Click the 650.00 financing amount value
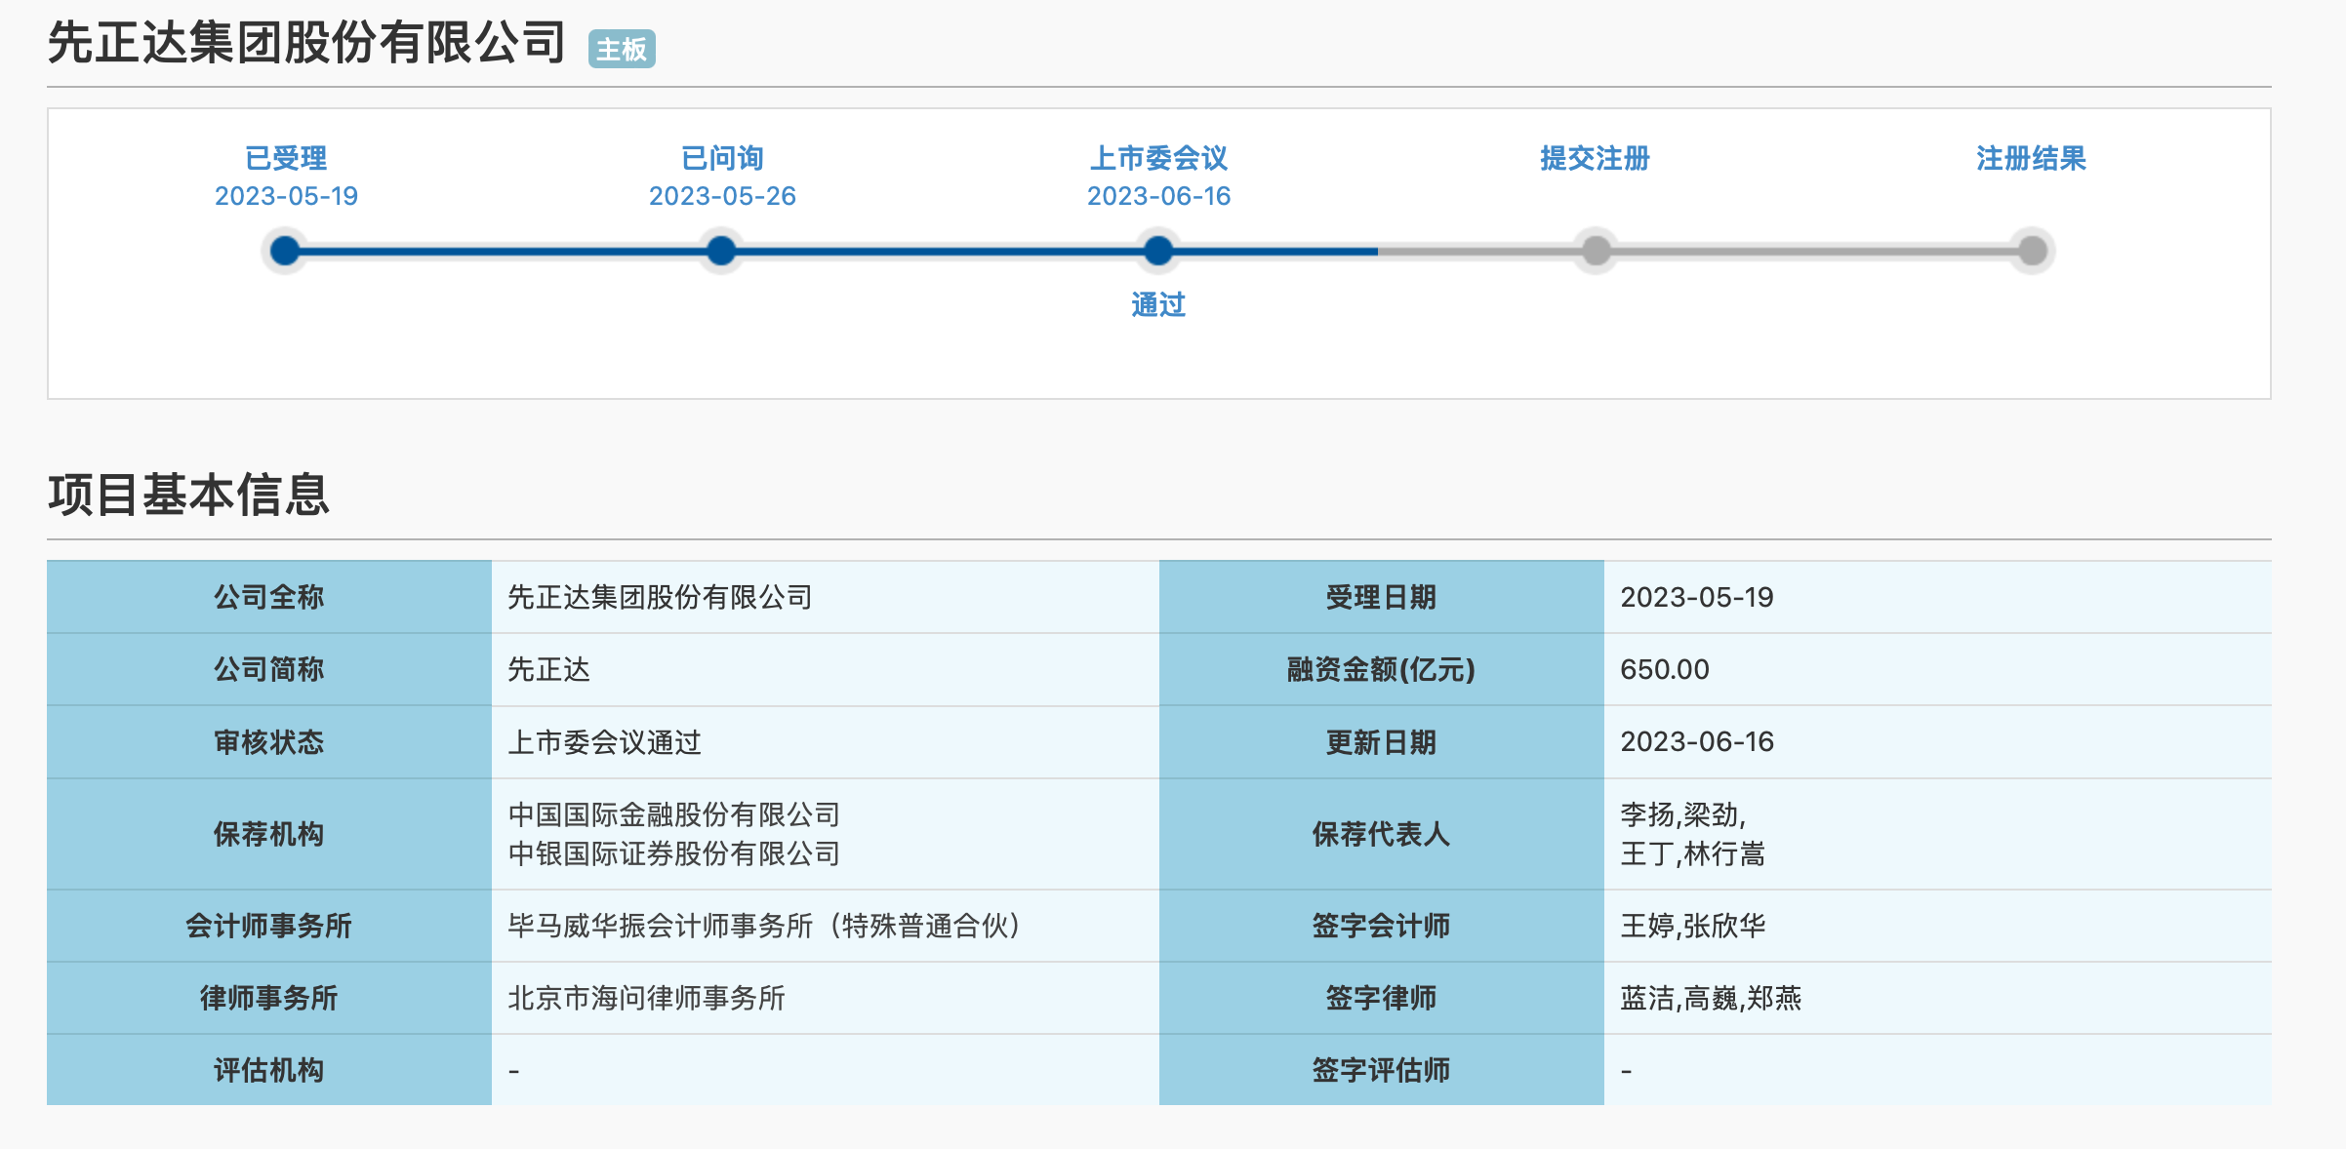Viewport: 2346px width, 1149px height. pyautogui.click(x=1664, y=669)
